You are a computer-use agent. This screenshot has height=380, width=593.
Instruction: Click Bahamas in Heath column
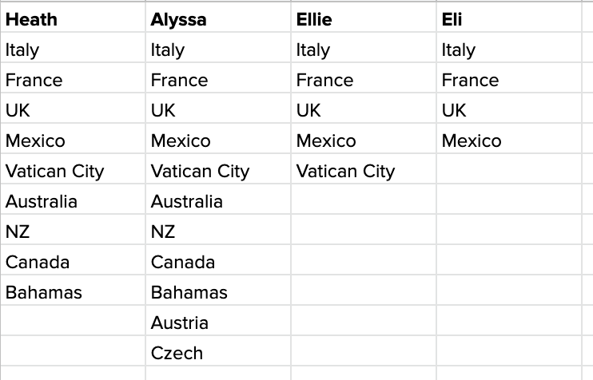point(73,290)
